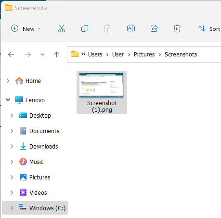Viewport: 221px width, 218px height.
Task: Collapse the Lenovo tree node
Action: pos(8,100)
